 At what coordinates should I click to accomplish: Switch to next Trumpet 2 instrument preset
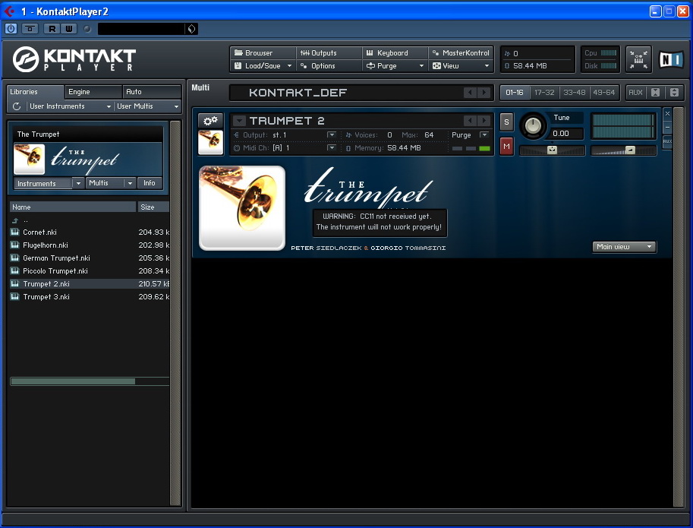point(484,120)
